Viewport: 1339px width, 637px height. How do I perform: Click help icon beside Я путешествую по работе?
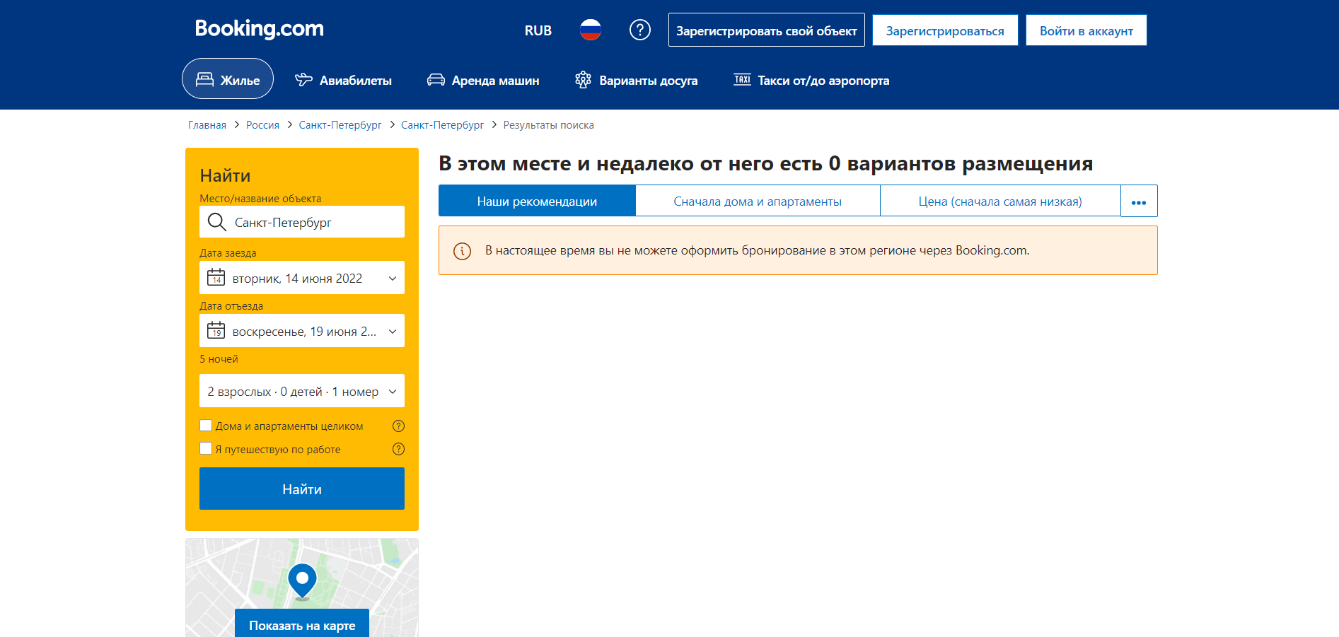(399, 449)
